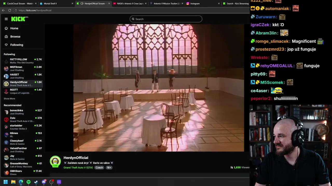This screenshot has height=186, width=332.
Task: Click the Zolo avatar icon
Action: (x=6, y=120)
